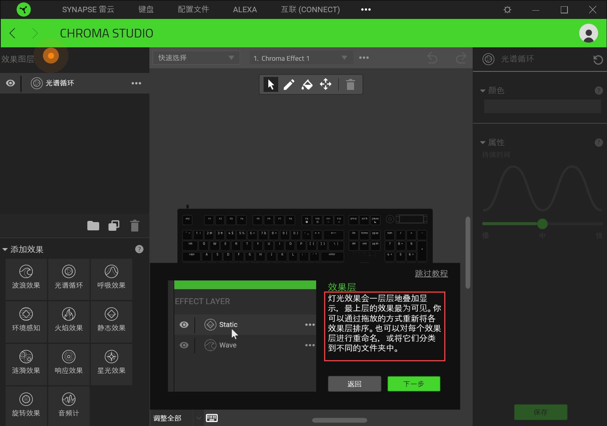Reset the 光谱循环 effect settings
607x426 pixels.
click(598, 60)
